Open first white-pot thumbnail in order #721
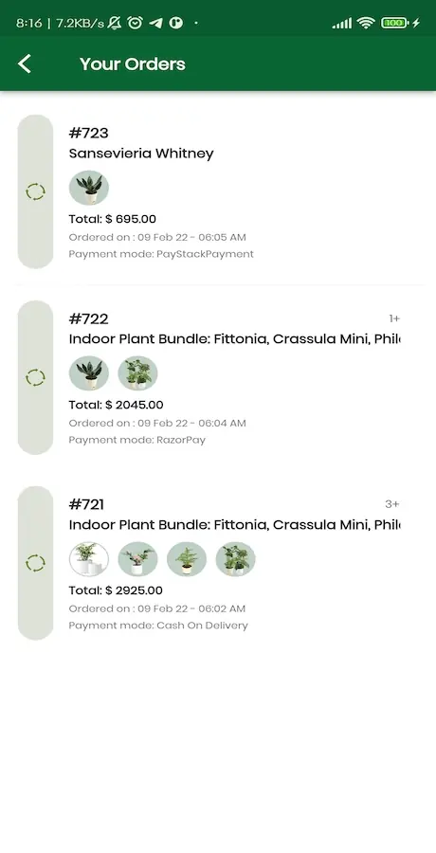Image resolution: width=436 pixels, height=853 pixels. (x=89, y=558)
